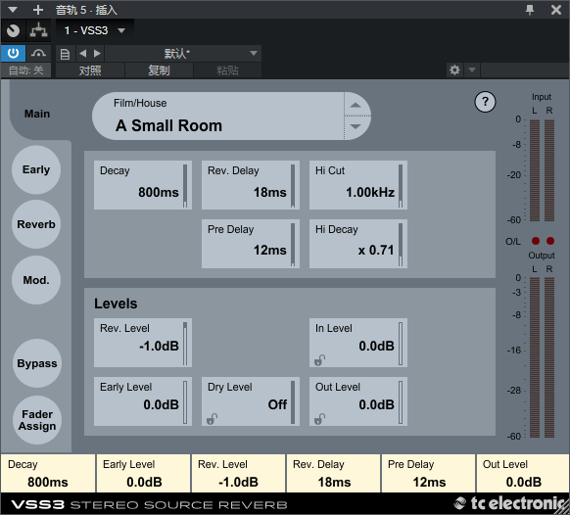Go to next preset arrow

pyautogui.click(x=97, y=54)
